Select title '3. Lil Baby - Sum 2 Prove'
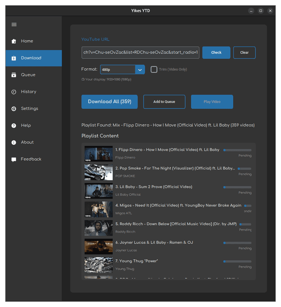281x307 pixels. 154,187
